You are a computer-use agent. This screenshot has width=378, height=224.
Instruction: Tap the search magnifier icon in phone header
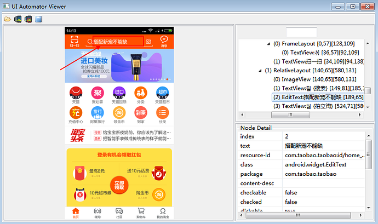click(90, 42)
